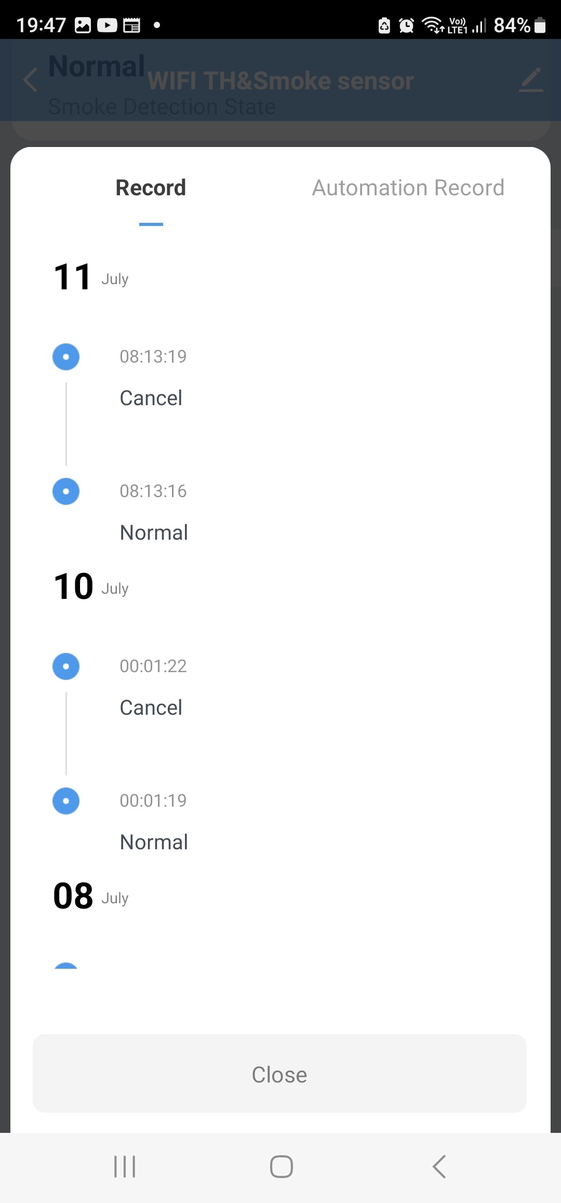Tap the 08 July date header

point(91,896)
